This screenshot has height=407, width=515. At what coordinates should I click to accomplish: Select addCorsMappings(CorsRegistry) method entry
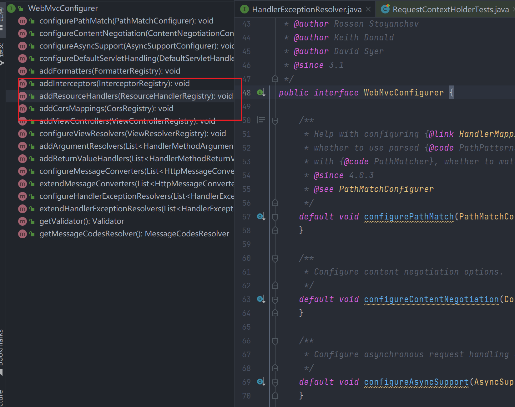pos(106,109)
